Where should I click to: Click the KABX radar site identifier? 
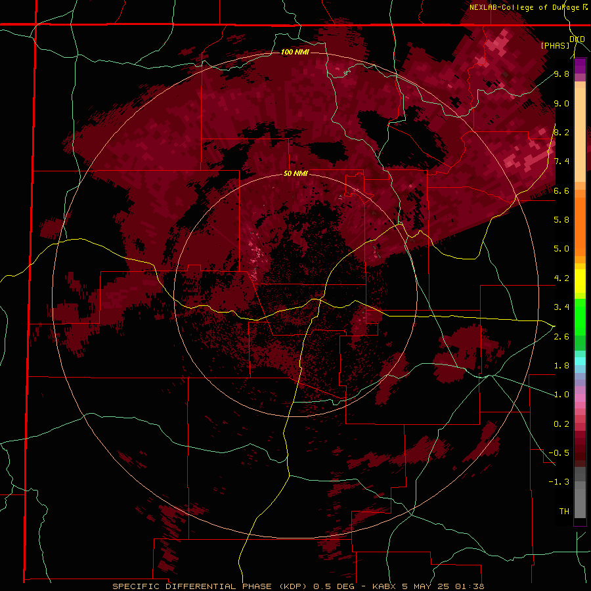pyautogui.click(x=384, y=586)
